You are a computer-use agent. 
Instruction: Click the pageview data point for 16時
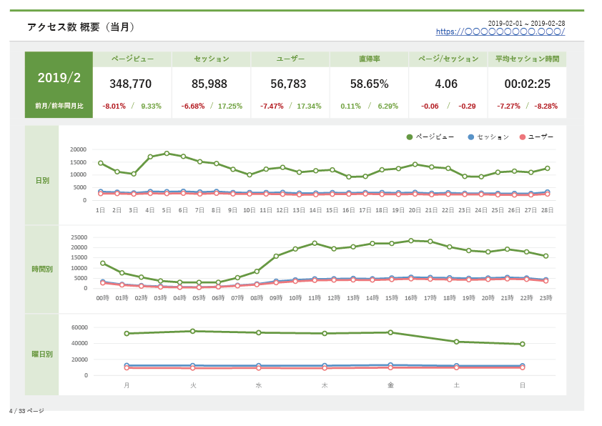click(x=411, y=241)
